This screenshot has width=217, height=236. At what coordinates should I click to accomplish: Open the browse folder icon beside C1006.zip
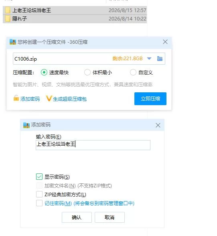click(x=160, y=59)
